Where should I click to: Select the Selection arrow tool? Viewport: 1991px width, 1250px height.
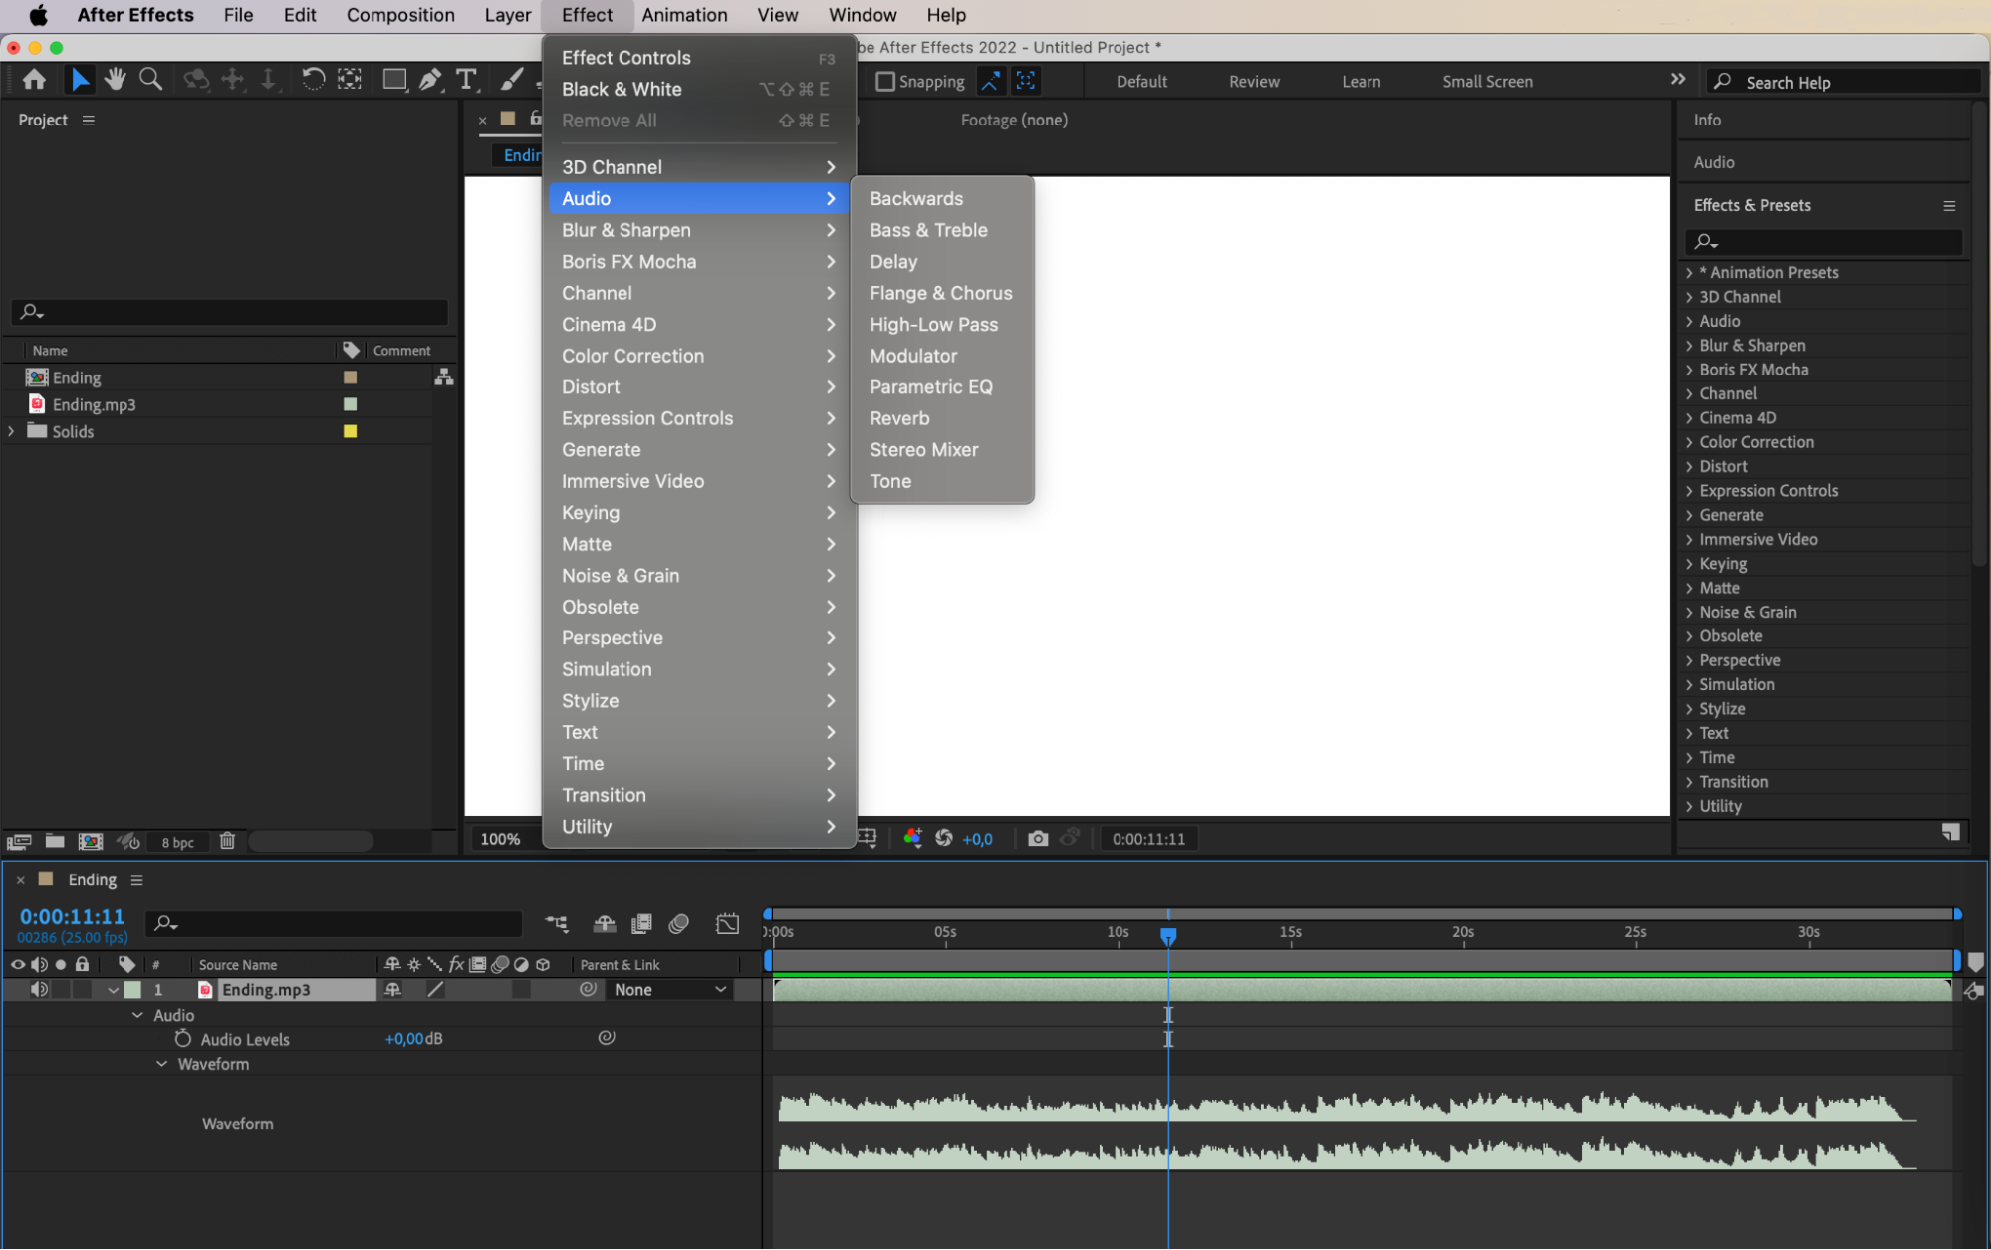coord(80,80)
